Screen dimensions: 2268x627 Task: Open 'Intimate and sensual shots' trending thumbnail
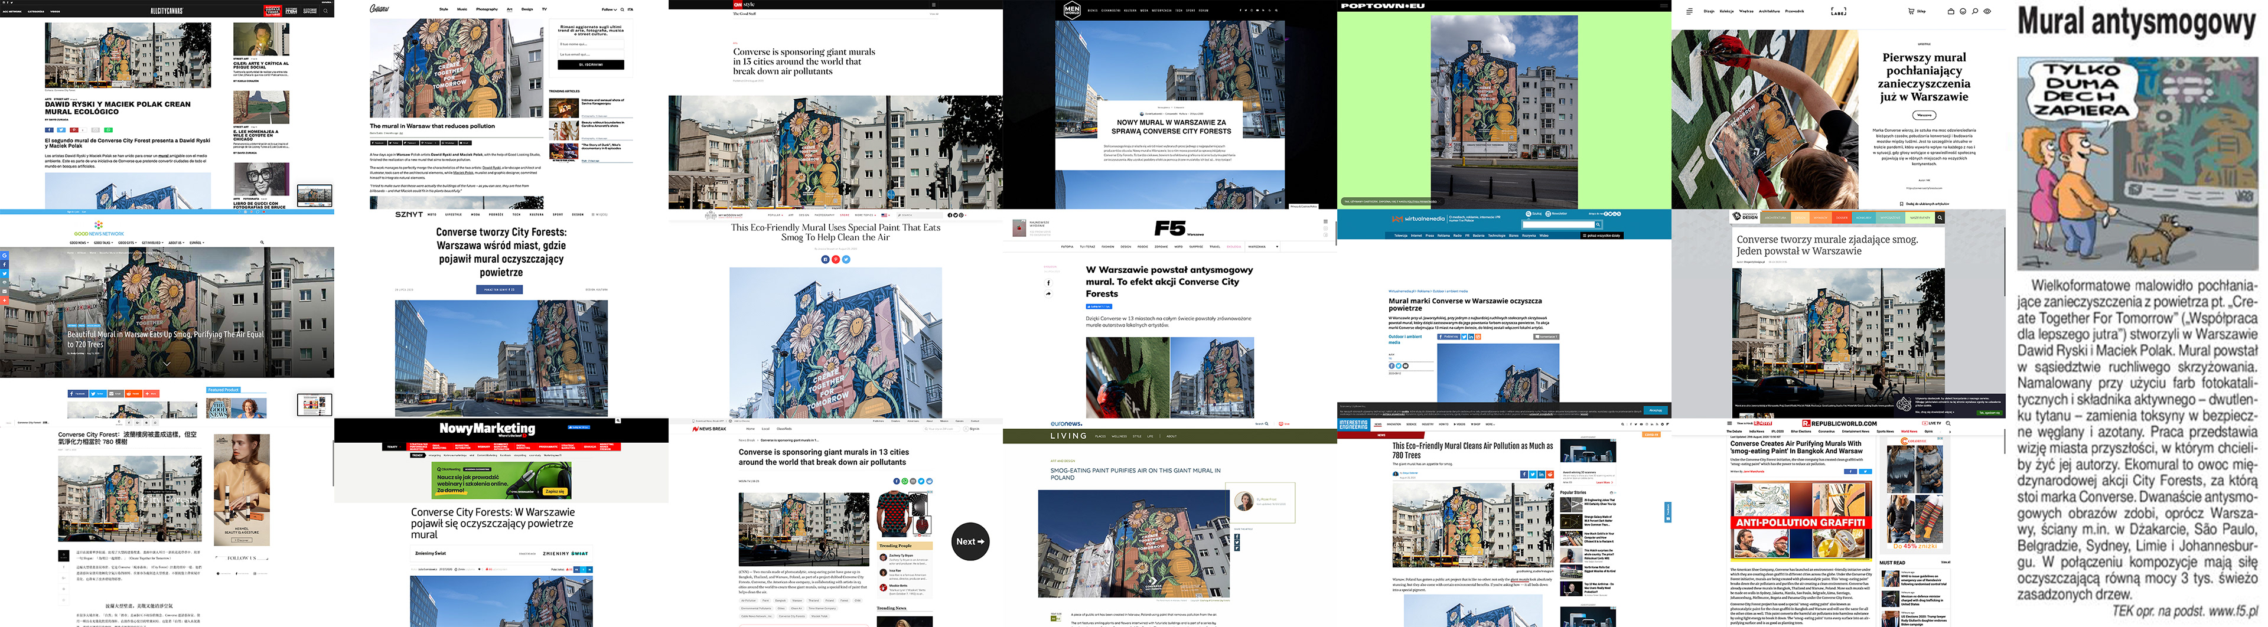pyautogui.click(x=565, y=108)
